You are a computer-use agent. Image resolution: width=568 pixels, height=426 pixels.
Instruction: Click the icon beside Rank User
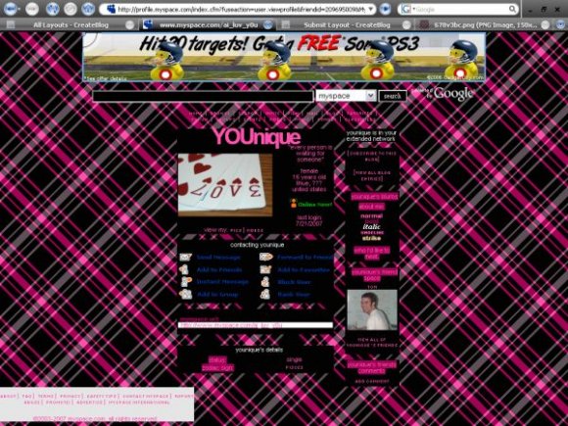click(x=265, y=294)
